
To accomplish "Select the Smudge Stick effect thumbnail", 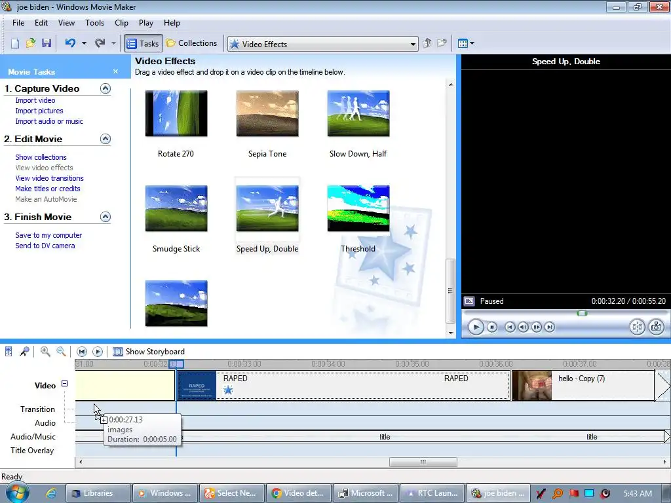I will 176,209.
